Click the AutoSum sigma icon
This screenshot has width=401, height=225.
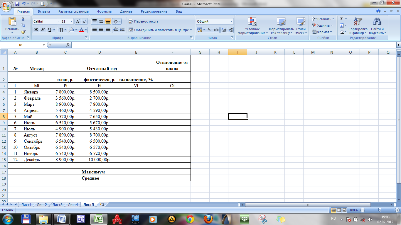(x=341, y=19)
